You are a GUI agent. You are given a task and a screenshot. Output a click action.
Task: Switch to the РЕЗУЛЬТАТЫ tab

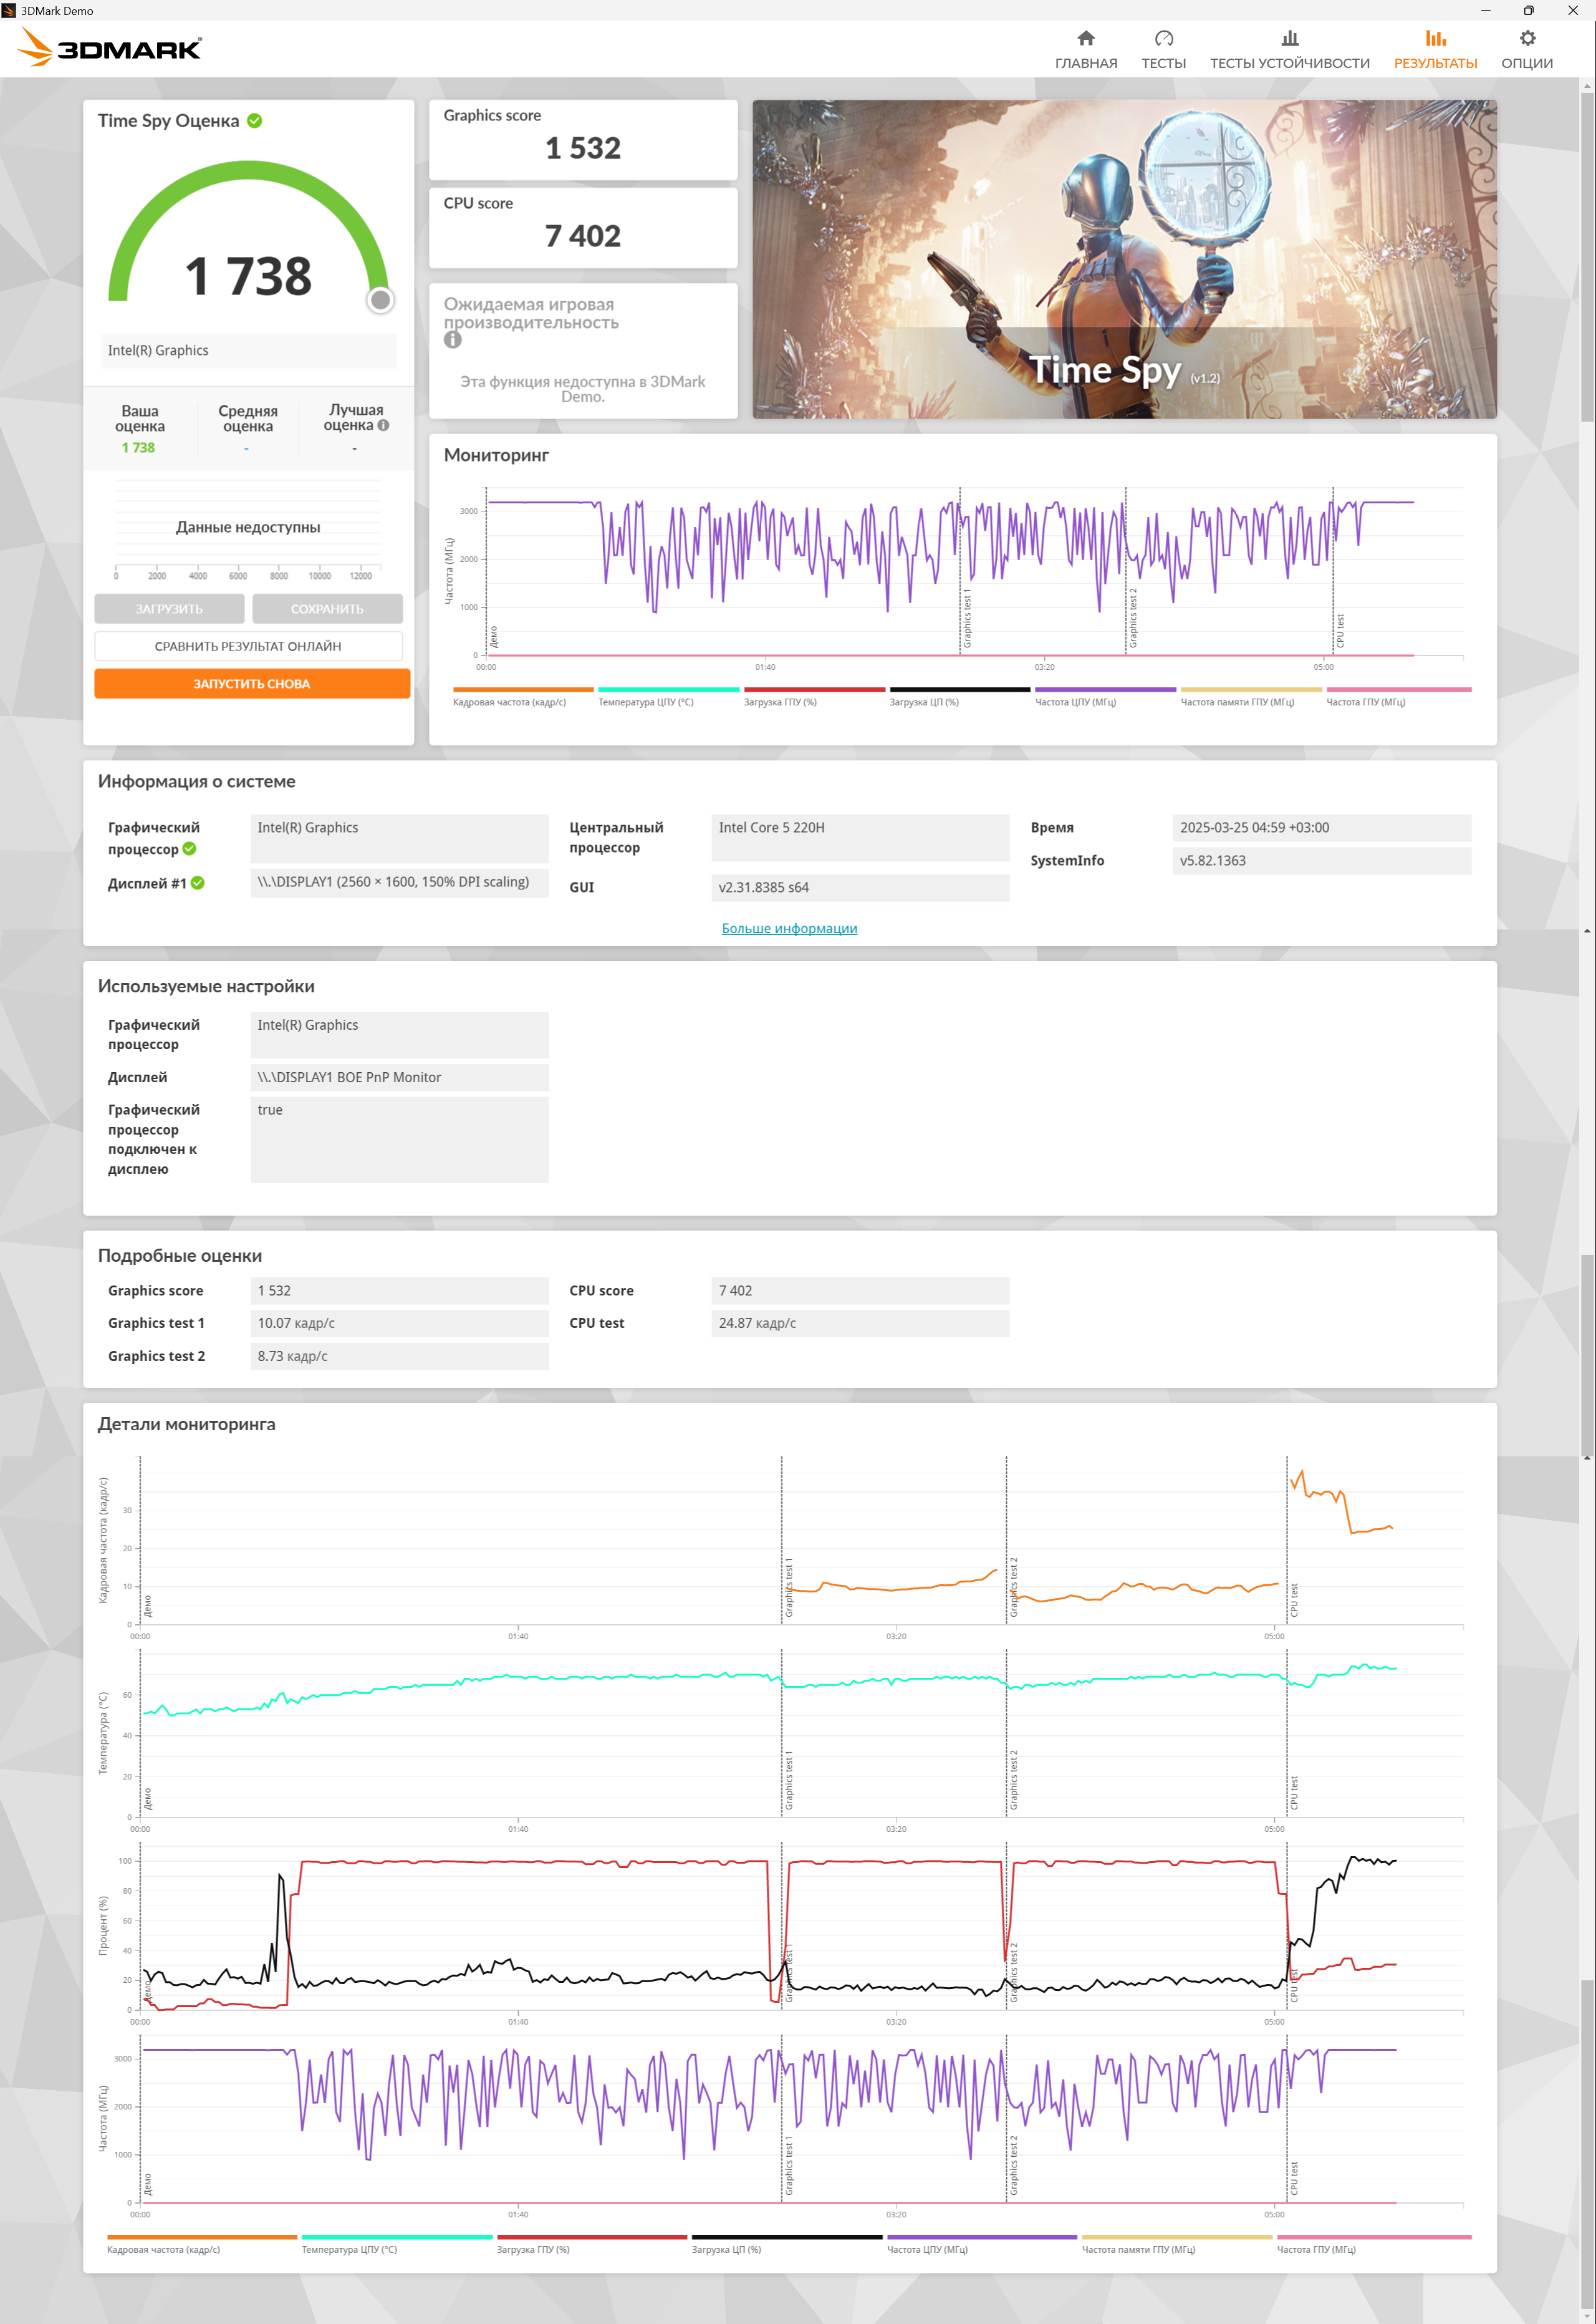[x=1435, y=49]
